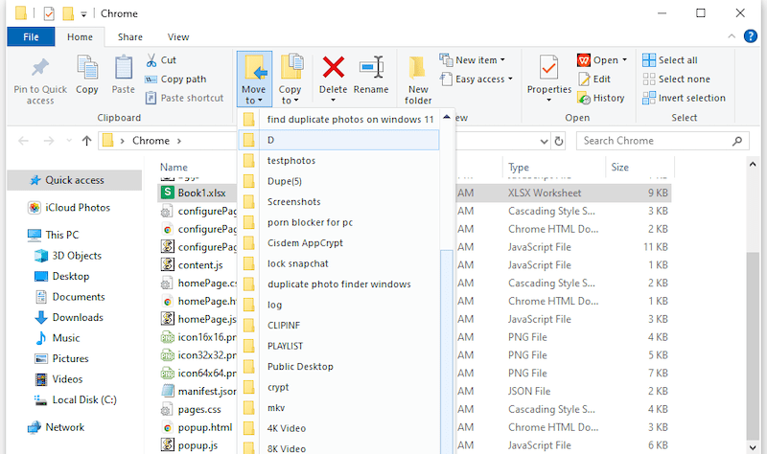
Task: Click the History icon in Open group
Action: pos(585,98)
